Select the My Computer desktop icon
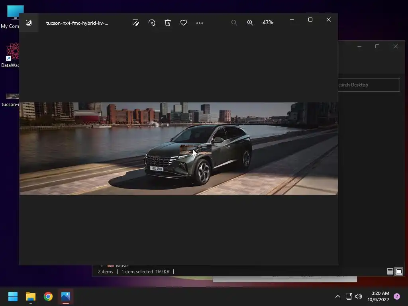Image resolution: width=408 pixels, height=306 pixels. tap(10, 17)
